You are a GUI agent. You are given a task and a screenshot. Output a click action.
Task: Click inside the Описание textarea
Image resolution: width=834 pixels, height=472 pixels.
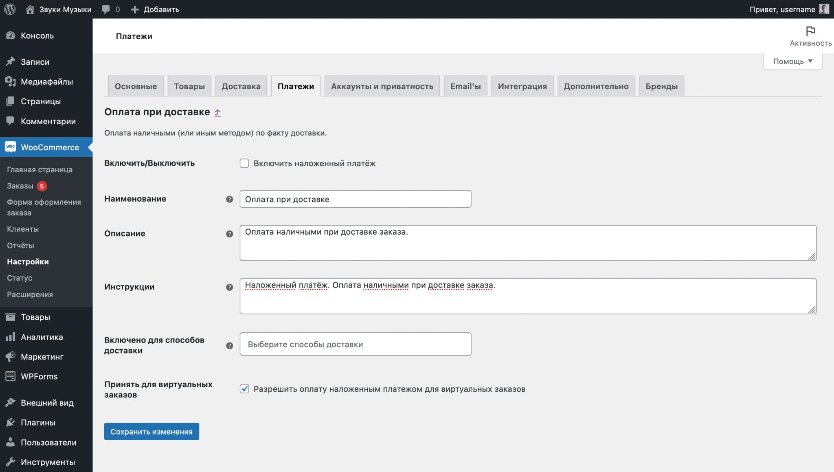tap(528, 243)
